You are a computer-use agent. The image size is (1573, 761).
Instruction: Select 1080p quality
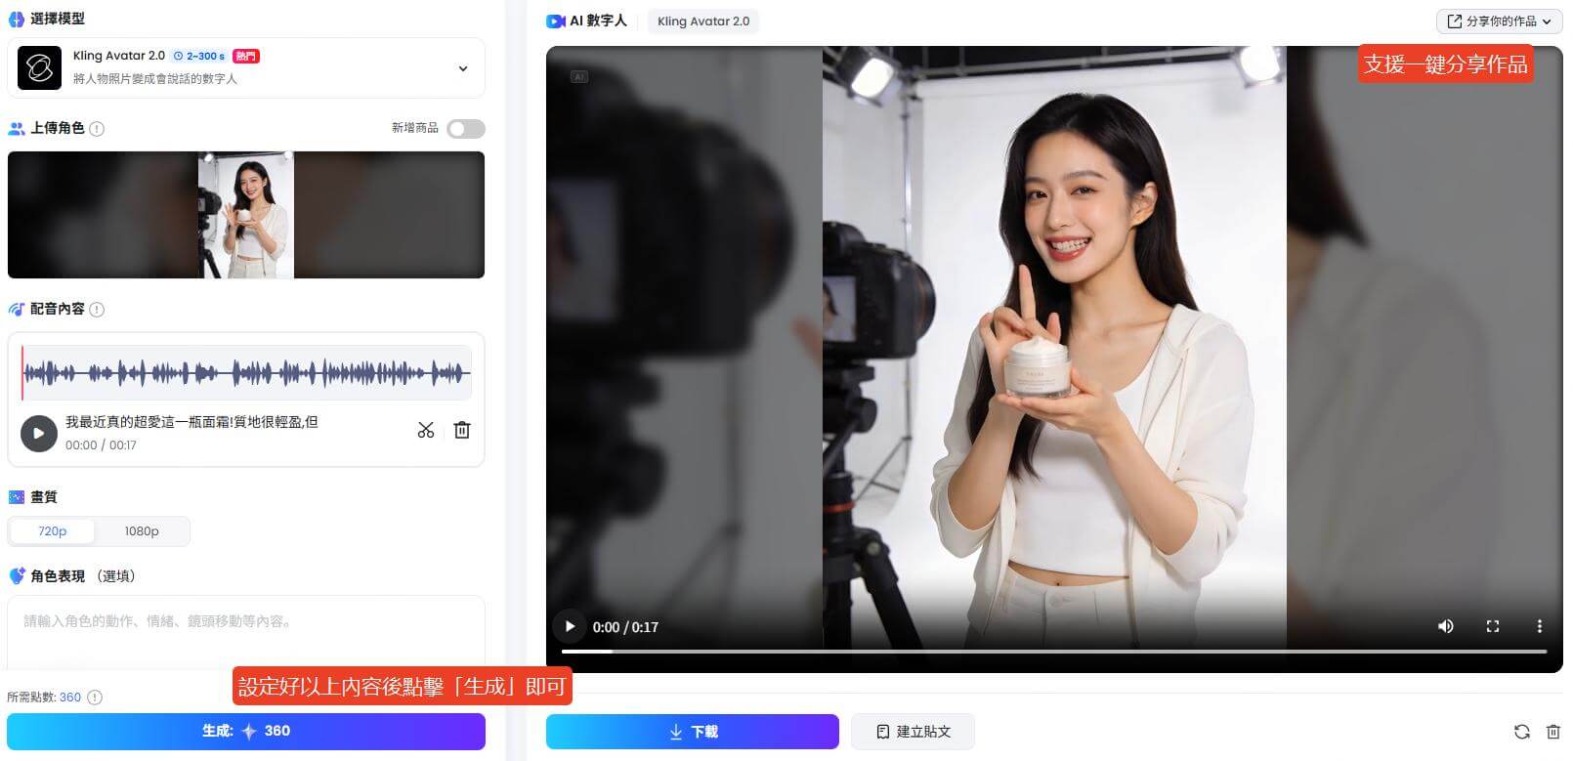[142, 531]
